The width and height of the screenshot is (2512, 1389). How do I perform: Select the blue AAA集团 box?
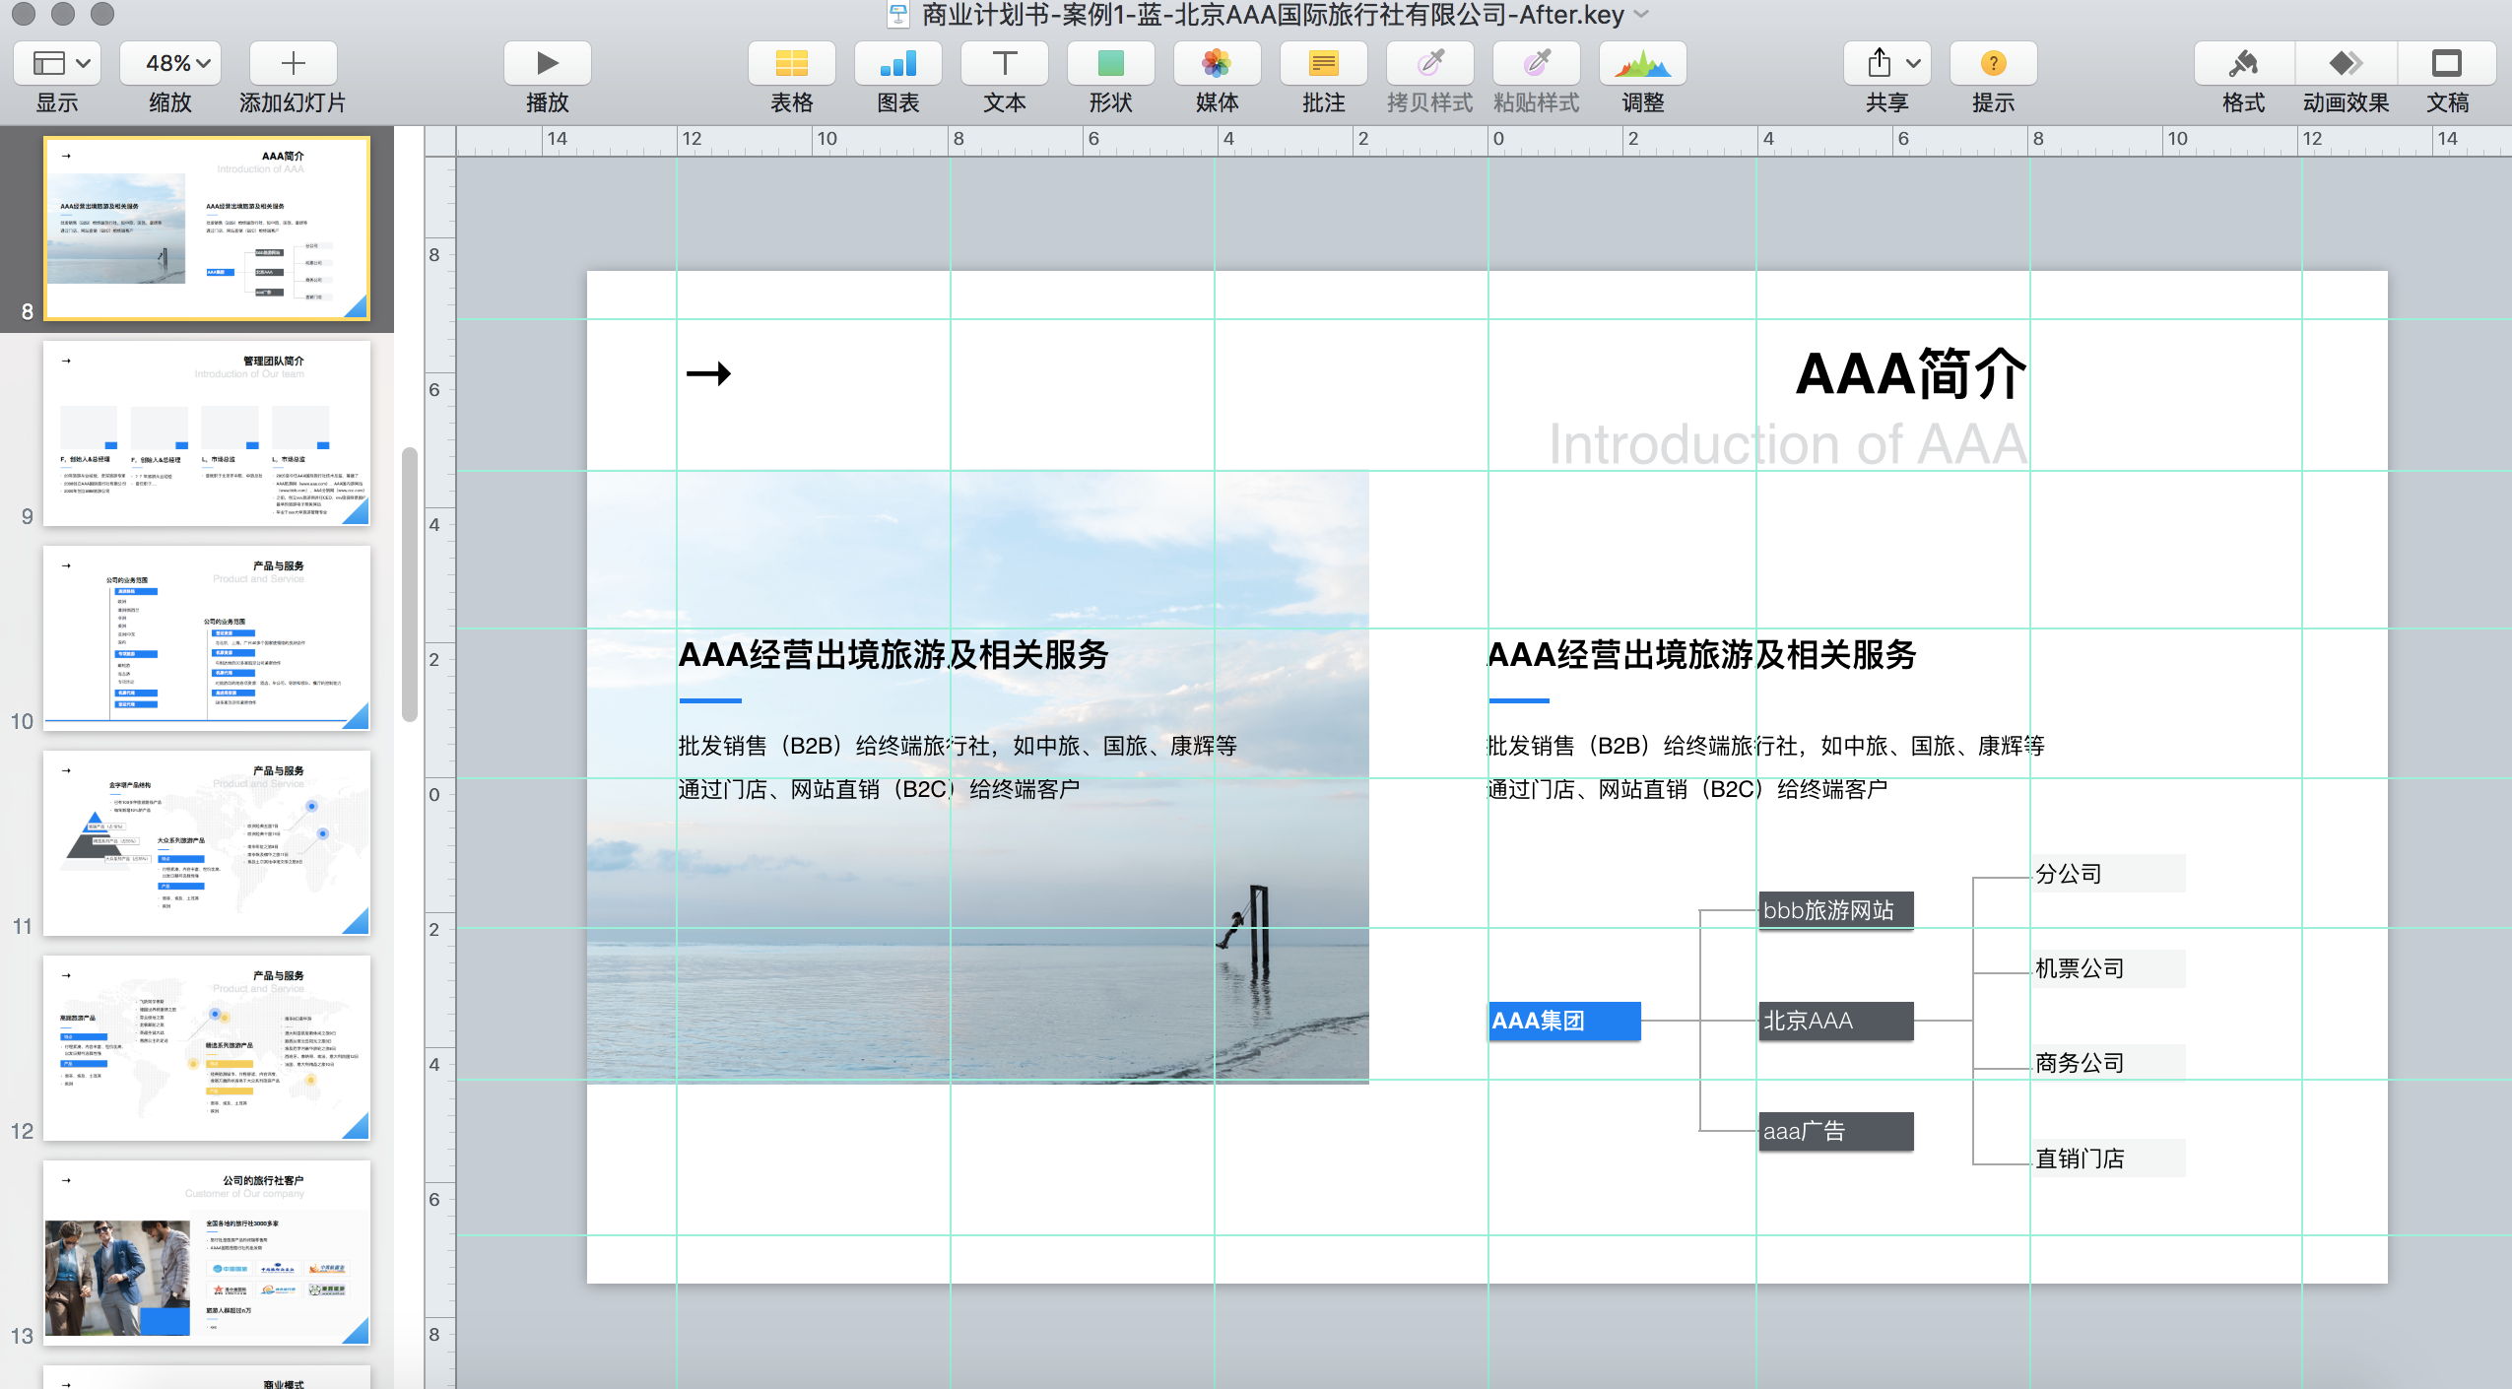(1564, 1021)
